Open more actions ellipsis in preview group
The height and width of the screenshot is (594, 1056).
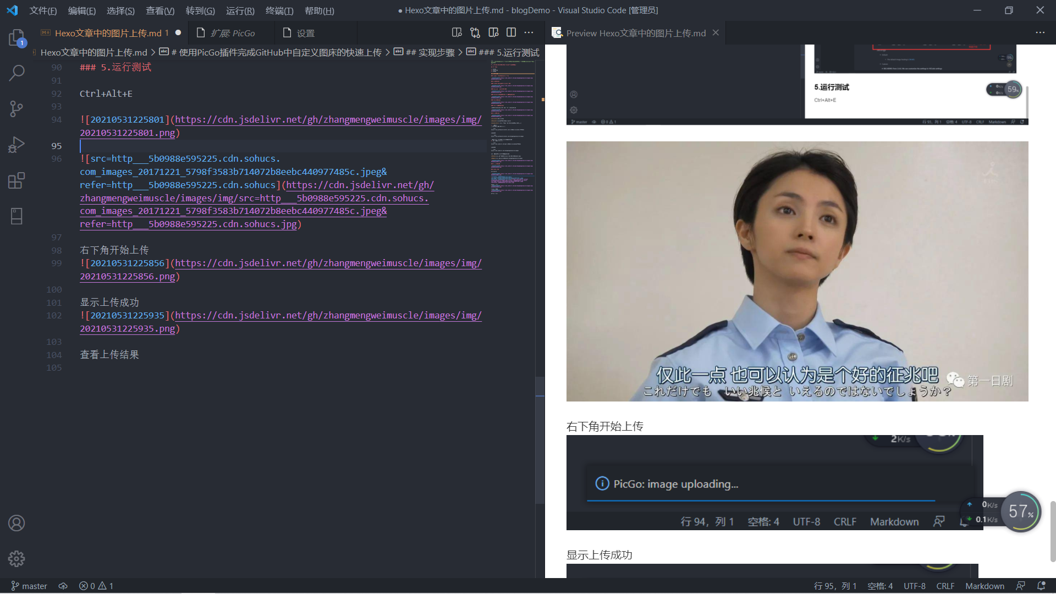point(1040,33)
